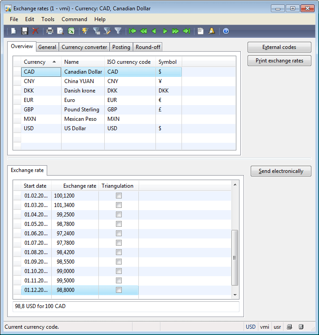The image size is (319, 335).
Task: Go to next page double-arrow icon
Action: pyautogui.click(x=176, y=31)
